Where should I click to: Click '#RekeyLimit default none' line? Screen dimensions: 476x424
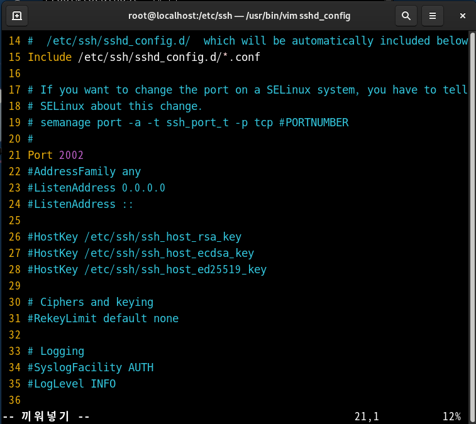pyautogui.click(x=103, y=318)
